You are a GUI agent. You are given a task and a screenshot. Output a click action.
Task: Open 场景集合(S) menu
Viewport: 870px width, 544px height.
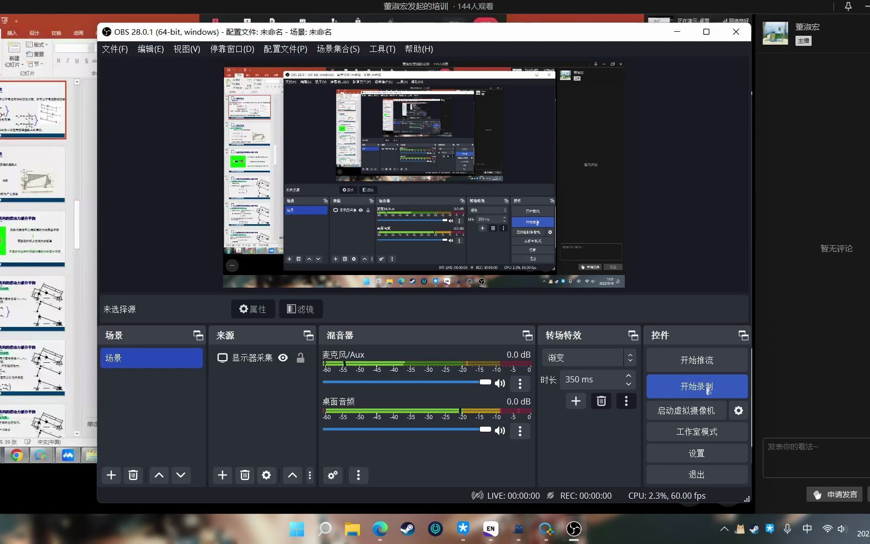point(338,49)
